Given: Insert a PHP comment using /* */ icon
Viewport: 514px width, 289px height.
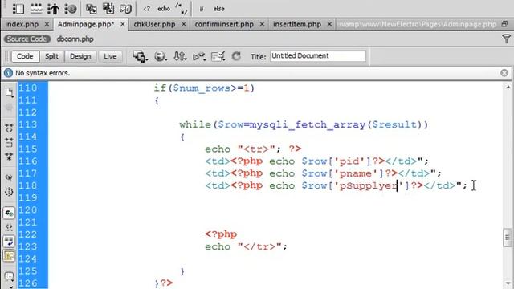Looking at the screenshot, I should coord(182,9).
